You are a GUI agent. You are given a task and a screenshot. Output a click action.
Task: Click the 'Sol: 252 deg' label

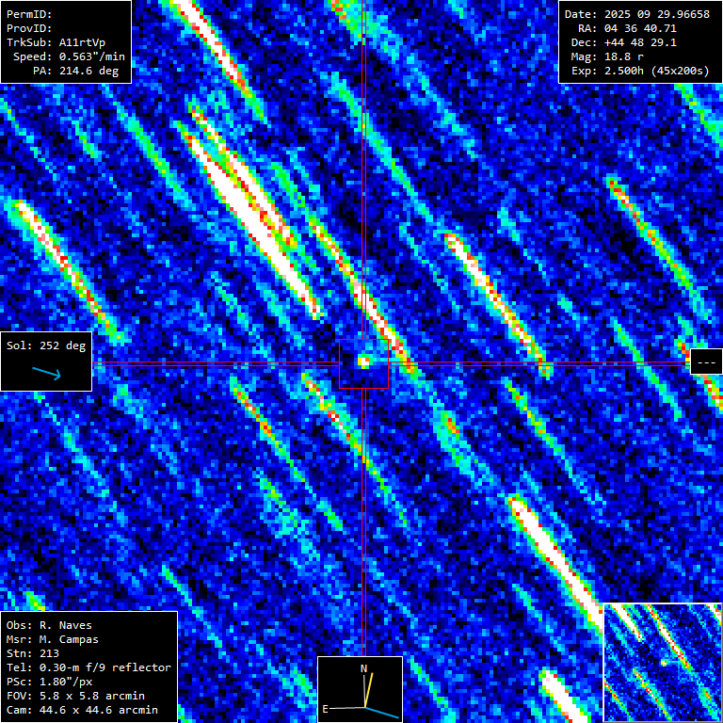pyautogui.click(x=46, y=345)
